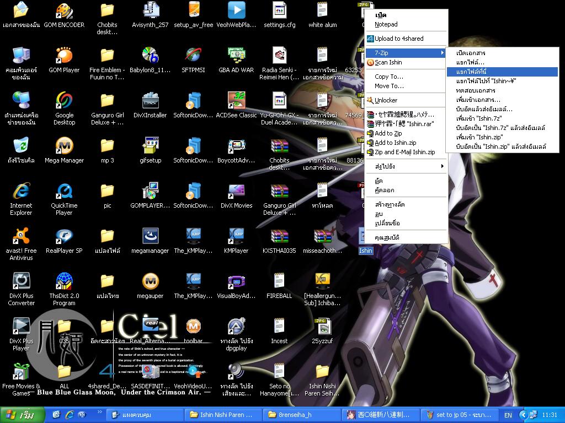Expand the ส่งไปยัง (Send To) submenu
Image resolution: width=565 pixels, height=423 pixels.
[x=406, y=166]
